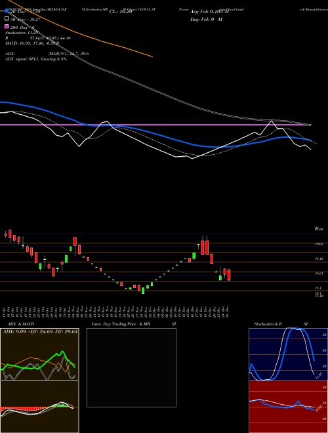The image size is (328, 433).
Task: Click the magenta 200 Day legend swatch
Action: [x=7, y=27]
